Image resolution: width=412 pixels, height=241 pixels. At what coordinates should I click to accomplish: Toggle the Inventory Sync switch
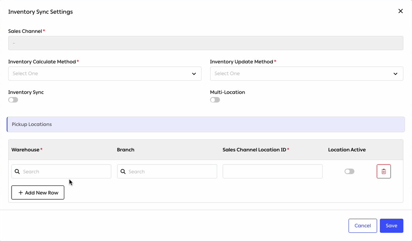pos(13,100)
